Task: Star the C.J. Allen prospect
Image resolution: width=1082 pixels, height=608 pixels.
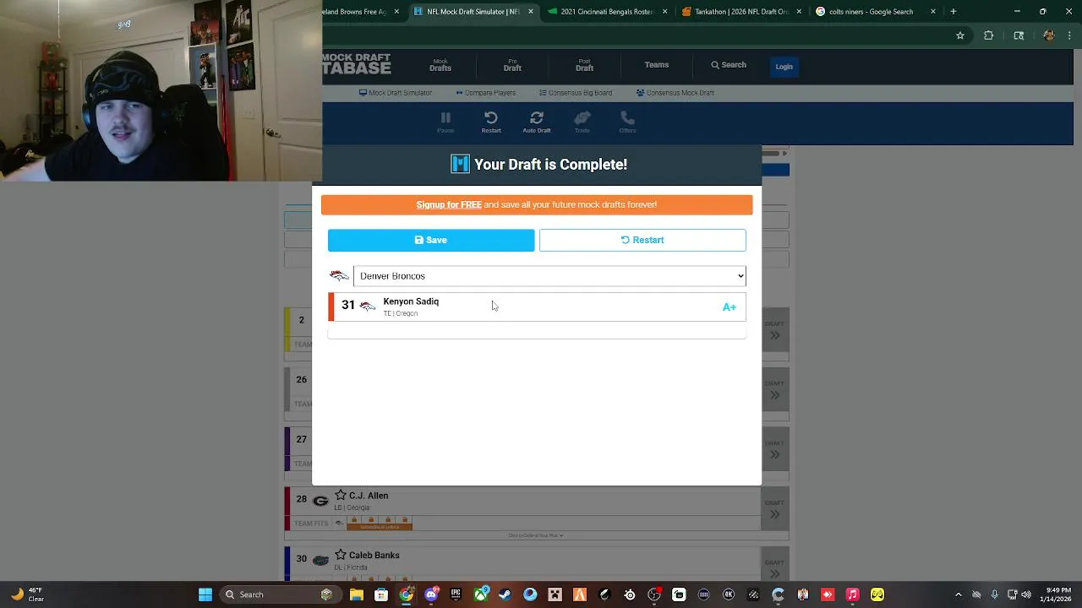Action: point(341,495)
